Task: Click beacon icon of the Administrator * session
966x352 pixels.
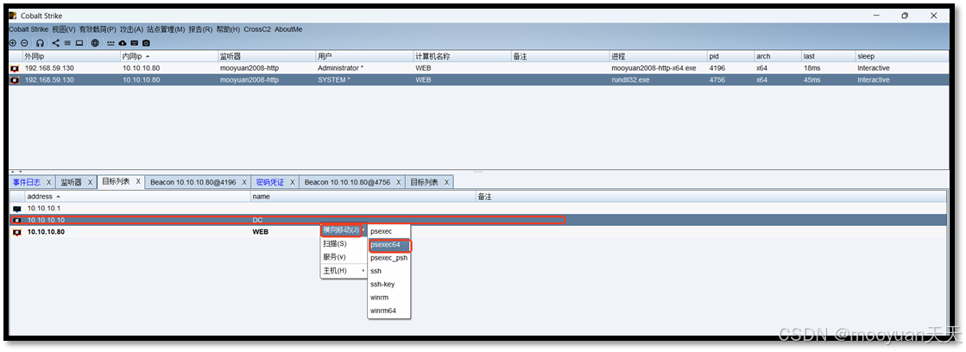Action: pos(15,68)
